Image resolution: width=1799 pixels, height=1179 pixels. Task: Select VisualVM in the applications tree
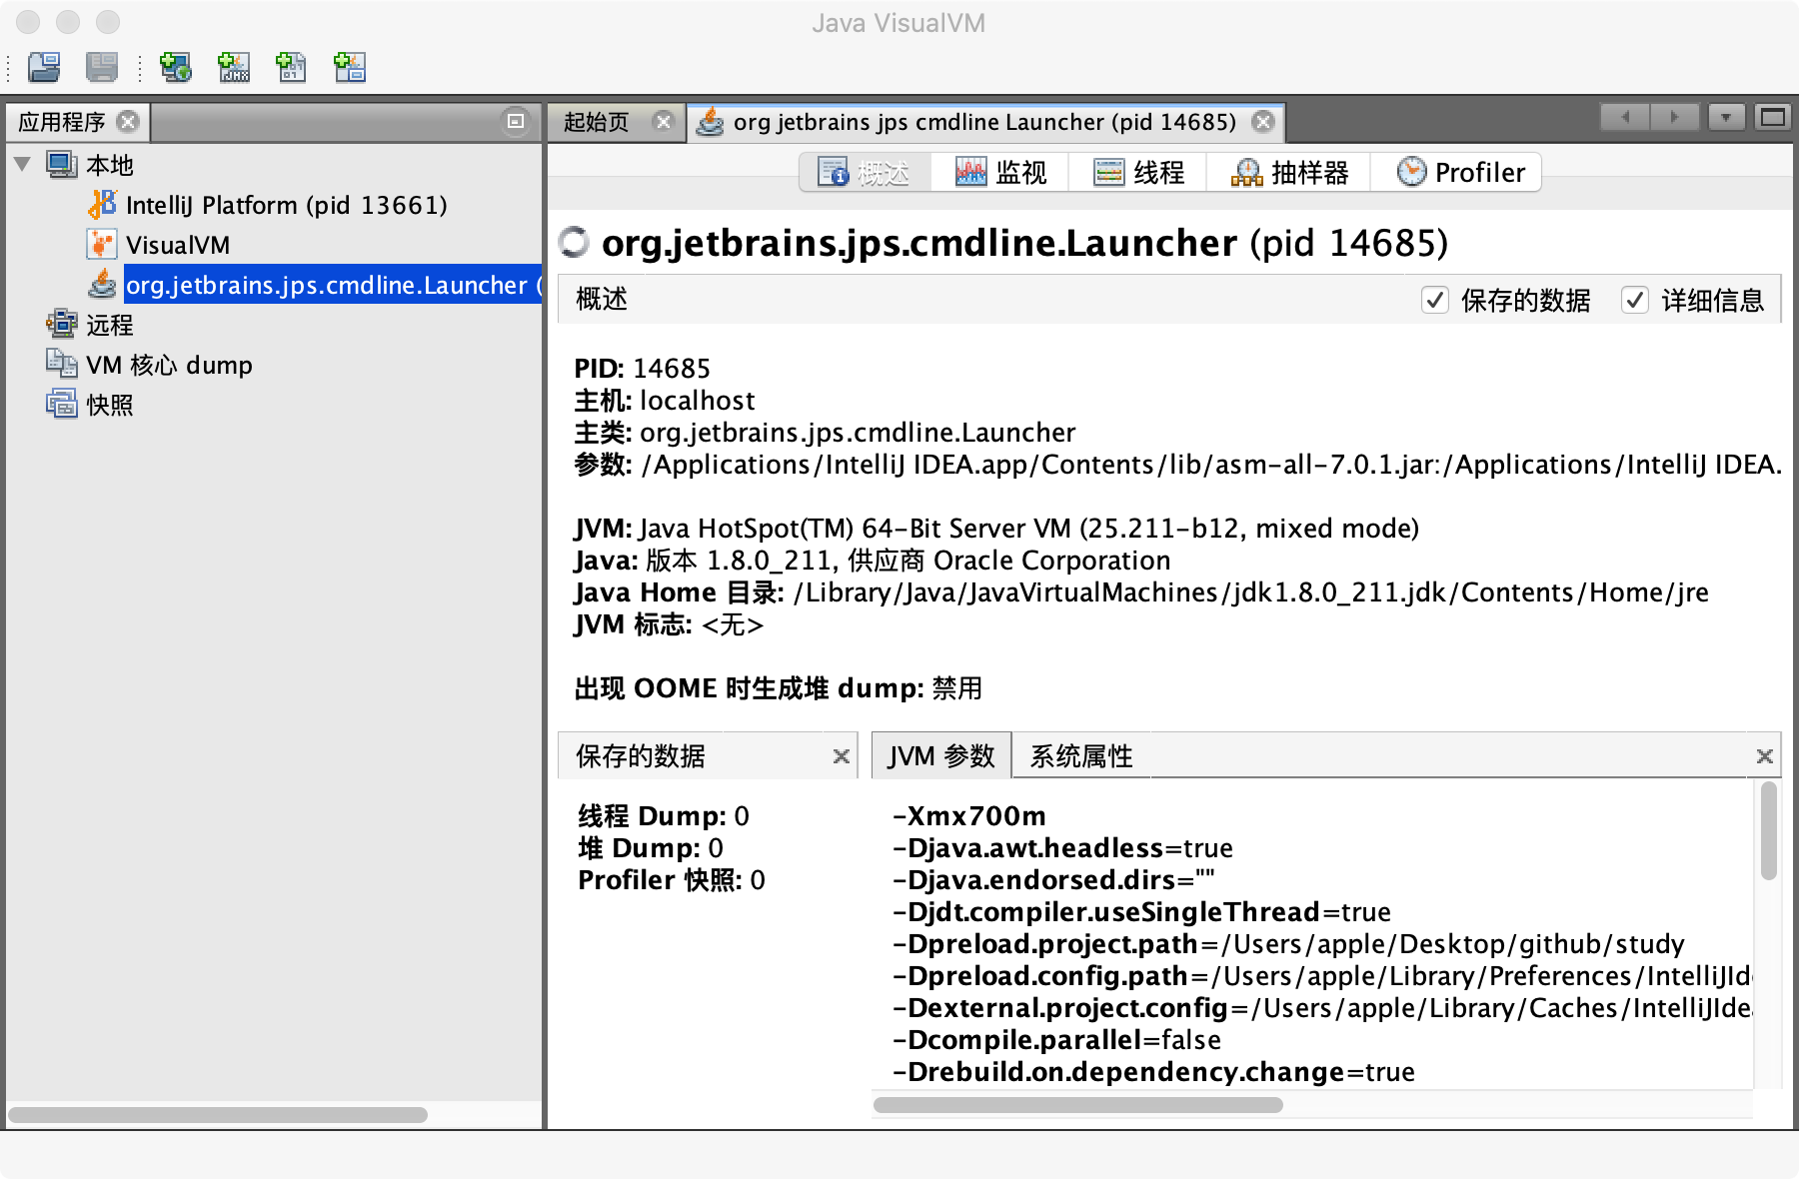pos(178,245)
